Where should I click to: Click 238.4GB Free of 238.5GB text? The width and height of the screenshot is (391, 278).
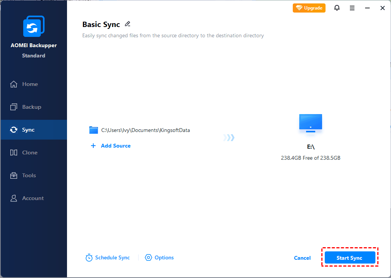[x=311, y=158]
